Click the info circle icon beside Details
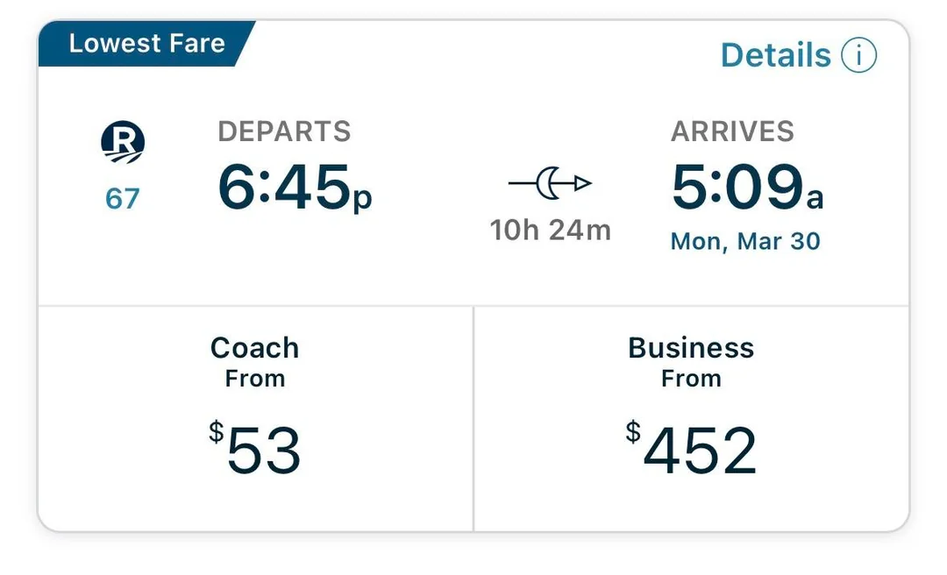947x575 pixels. (858, 55)
